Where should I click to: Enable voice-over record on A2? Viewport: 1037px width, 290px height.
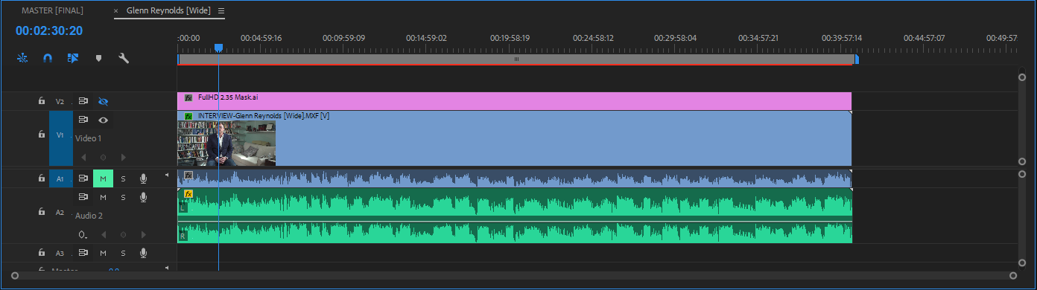(x=143, y=197)
